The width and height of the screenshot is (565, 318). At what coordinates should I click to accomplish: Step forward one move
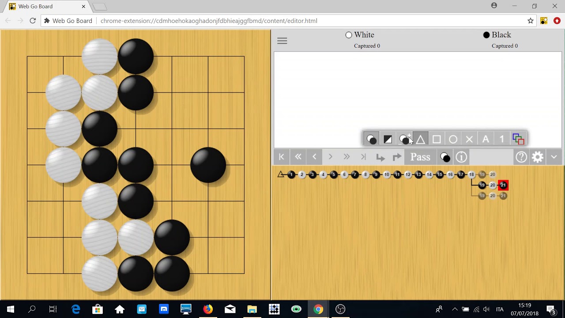pyautogui.click(x=331, y=157)
